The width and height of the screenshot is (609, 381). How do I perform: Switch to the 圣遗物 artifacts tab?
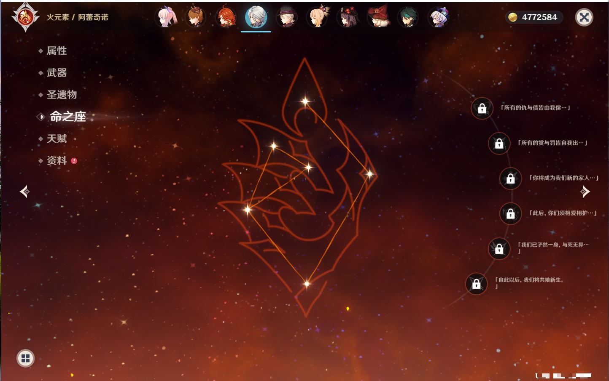[62, 95]
